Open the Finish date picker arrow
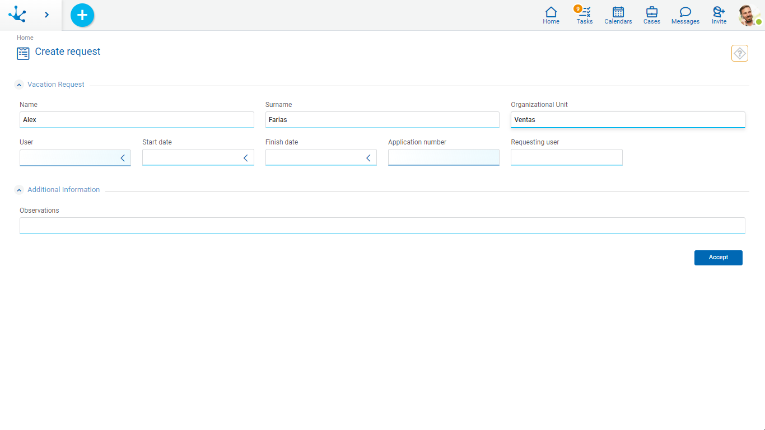 tap(368, 158)
